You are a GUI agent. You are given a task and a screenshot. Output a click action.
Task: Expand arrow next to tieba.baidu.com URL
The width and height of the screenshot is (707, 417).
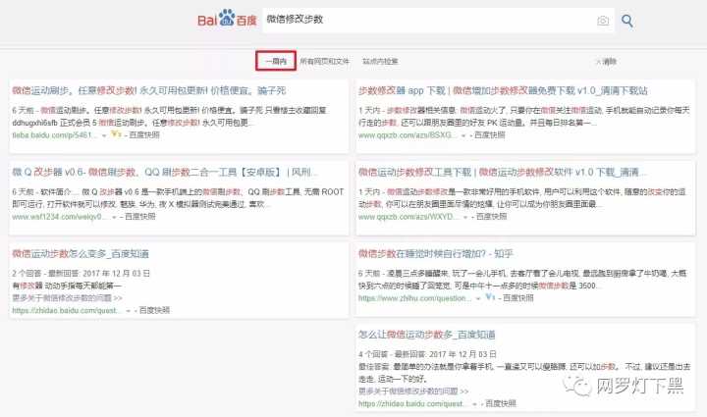(104, 135)
